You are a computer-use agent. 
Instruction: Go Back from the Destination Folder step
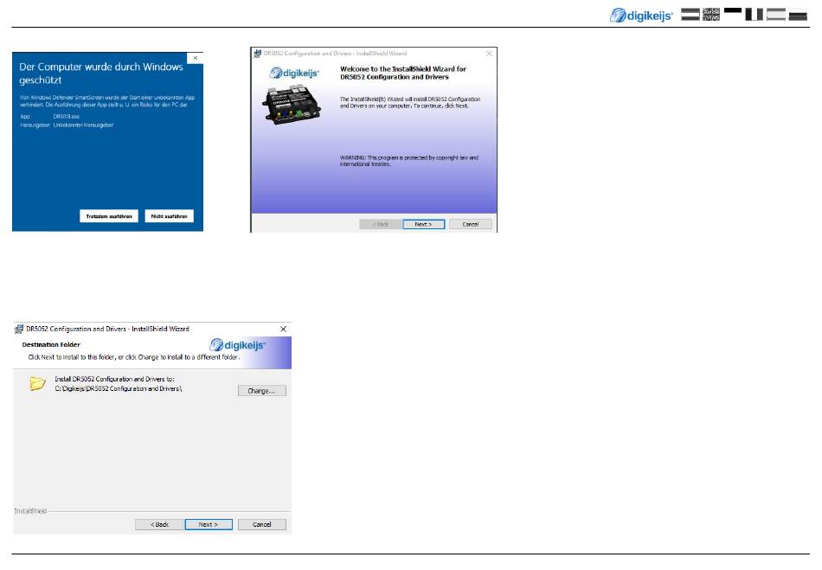point(157,524)
